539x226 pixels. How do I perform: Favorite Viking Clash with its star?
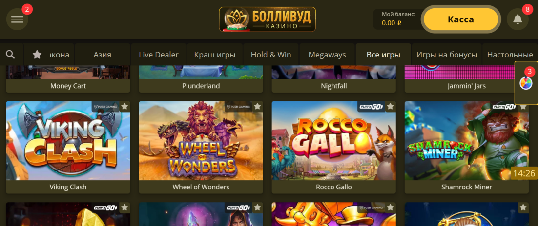click(x=124, y=107)
